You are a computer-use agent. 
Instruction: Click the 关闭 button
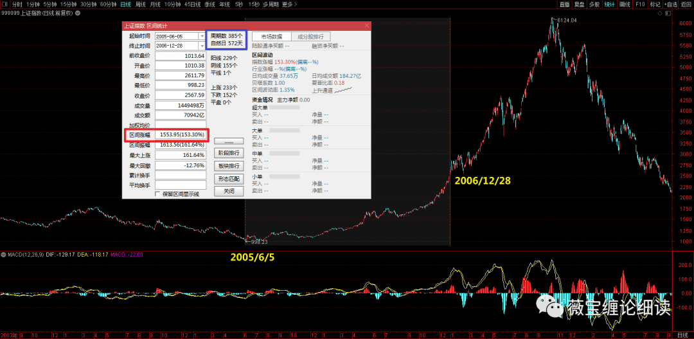229,192
